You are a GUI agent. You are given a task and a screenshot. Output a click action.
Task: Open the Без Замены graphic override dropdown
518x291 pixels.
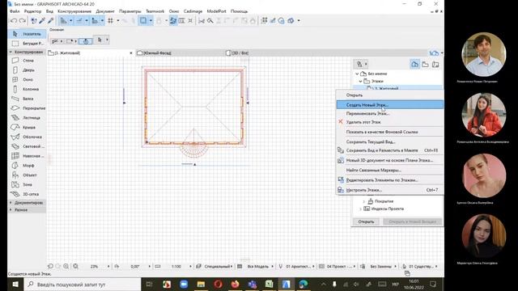coord(383,266)
